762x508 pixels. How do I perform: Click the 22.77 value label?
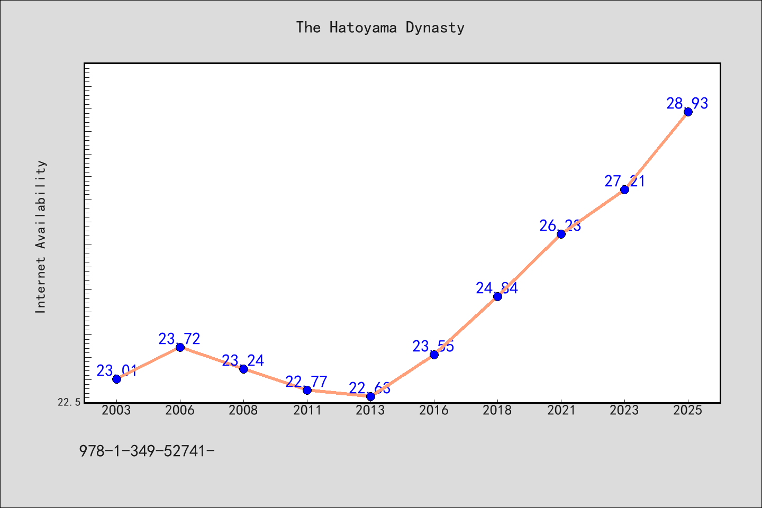tap(306, 382)
